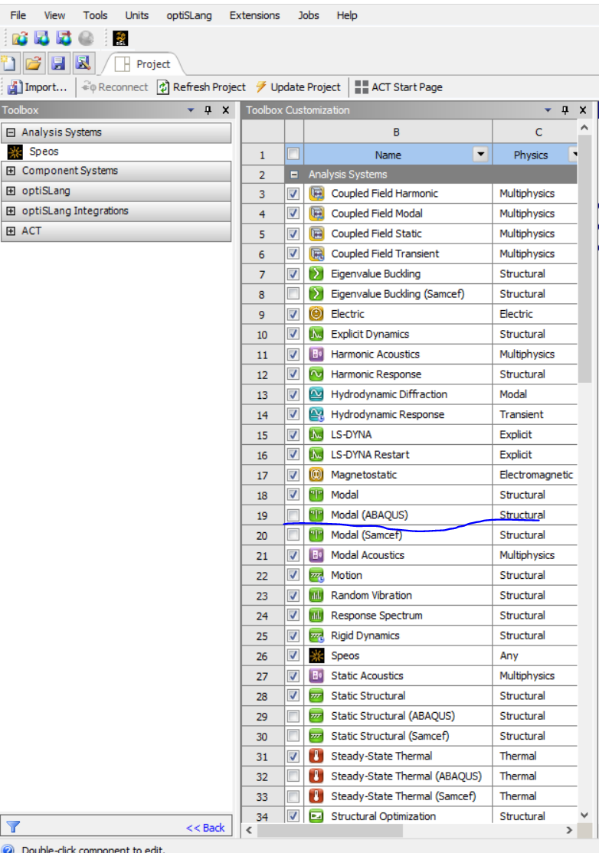Open Toolbox Customization panel dropdown arrow
The width and height of the screenshot is (599, 853).
tap(548, 110)
